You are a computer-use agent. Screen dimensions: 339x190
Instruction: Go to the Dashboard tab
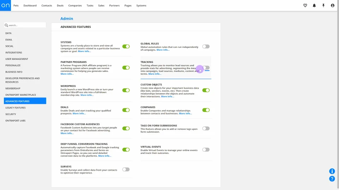(30, 5)
